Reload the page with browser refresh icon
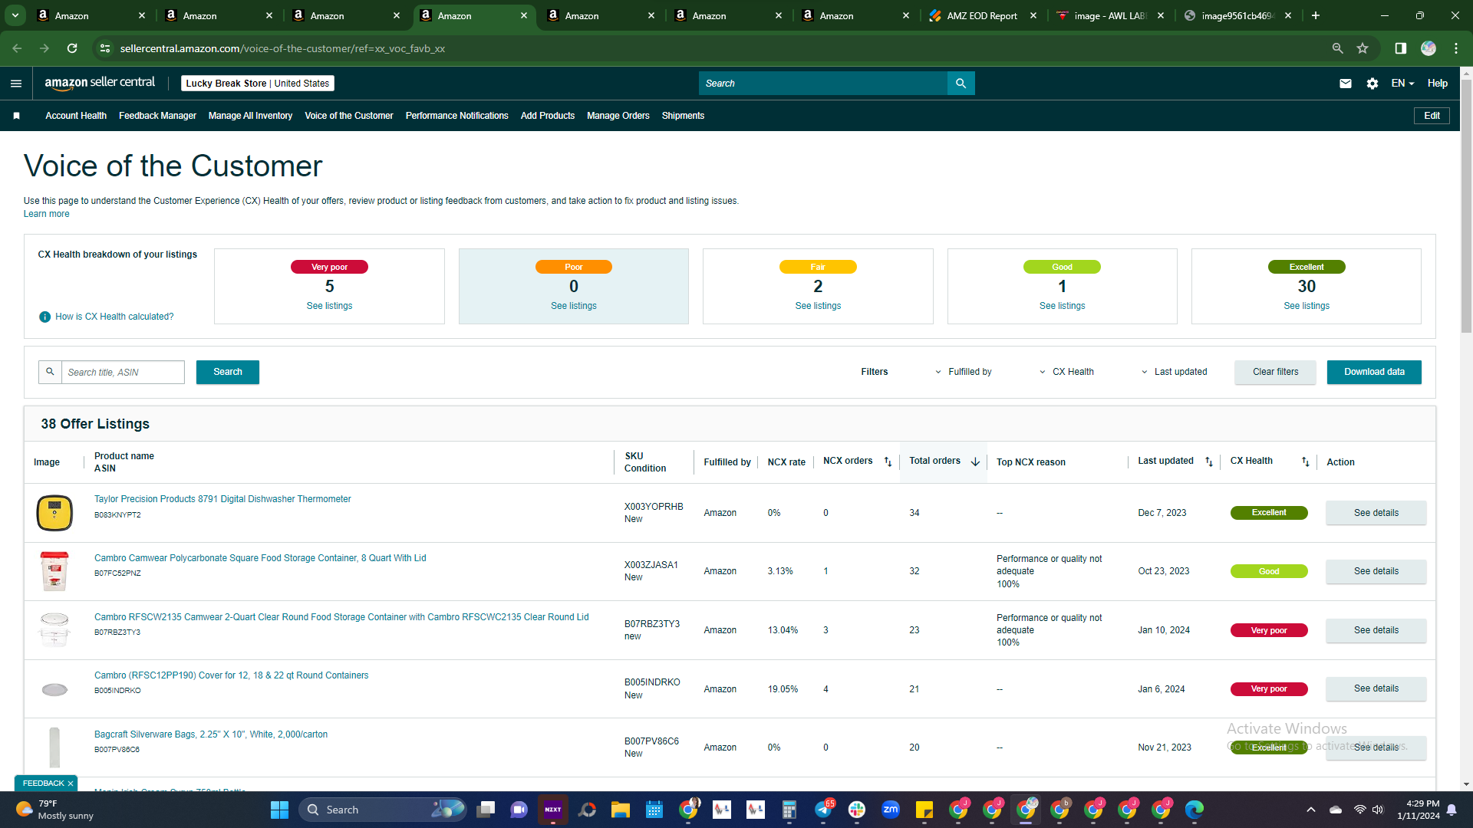Viewport: 1473px width, 828px height. pos(72,48)
